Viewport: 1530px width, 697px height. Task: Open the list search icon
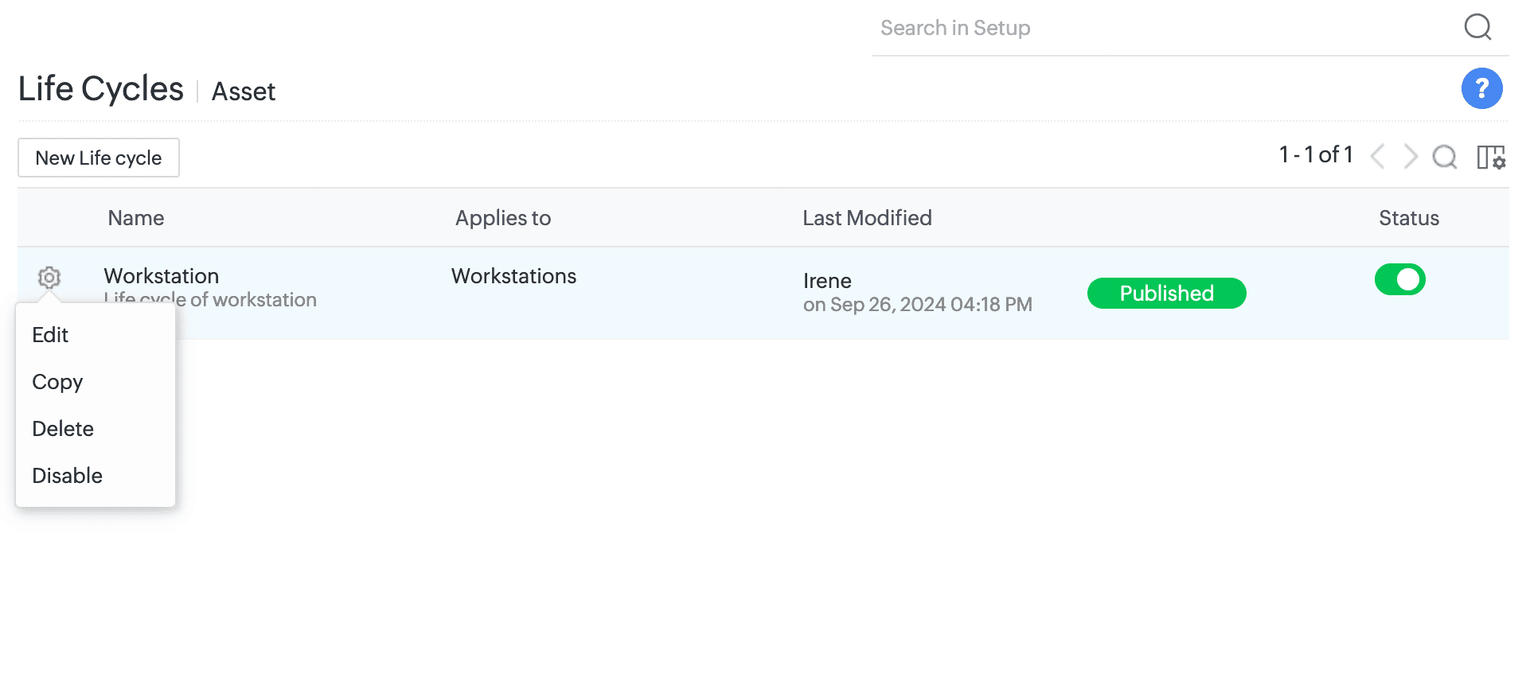tap(1444, 157)
